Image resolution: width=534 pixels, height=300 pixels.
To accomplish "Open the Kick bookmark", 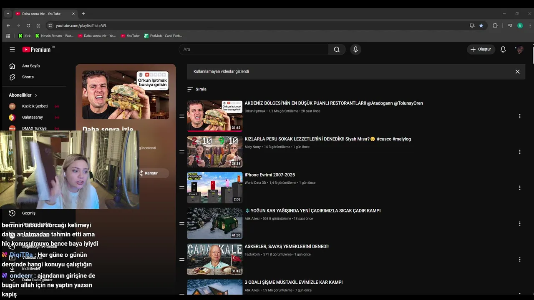I will (24, 36).
